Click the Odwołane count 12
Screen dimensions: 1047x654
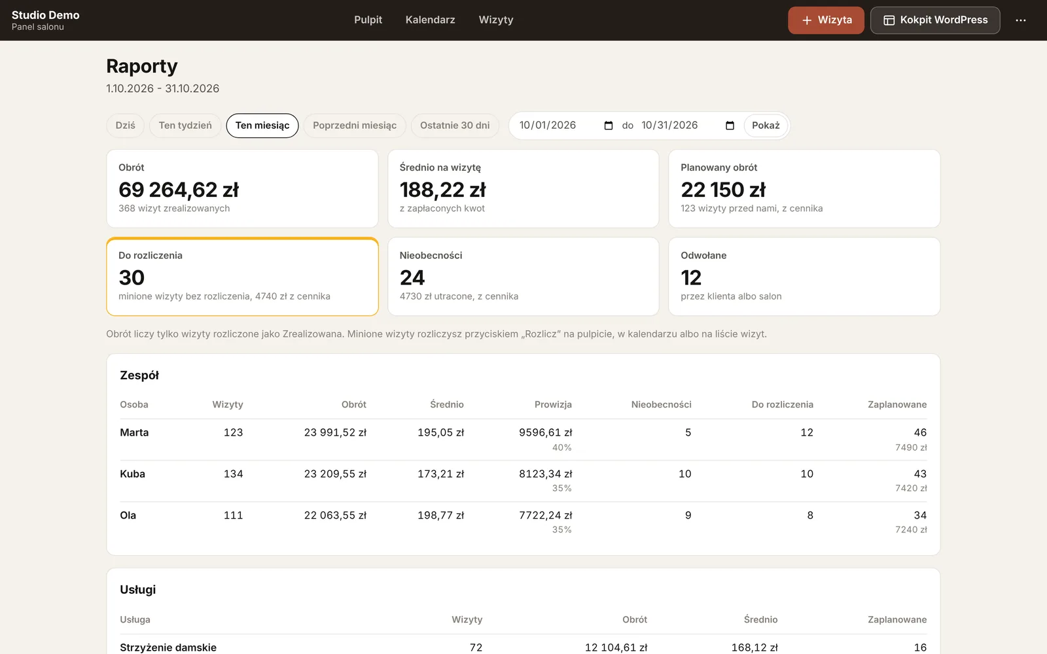(x=691, y=278)
